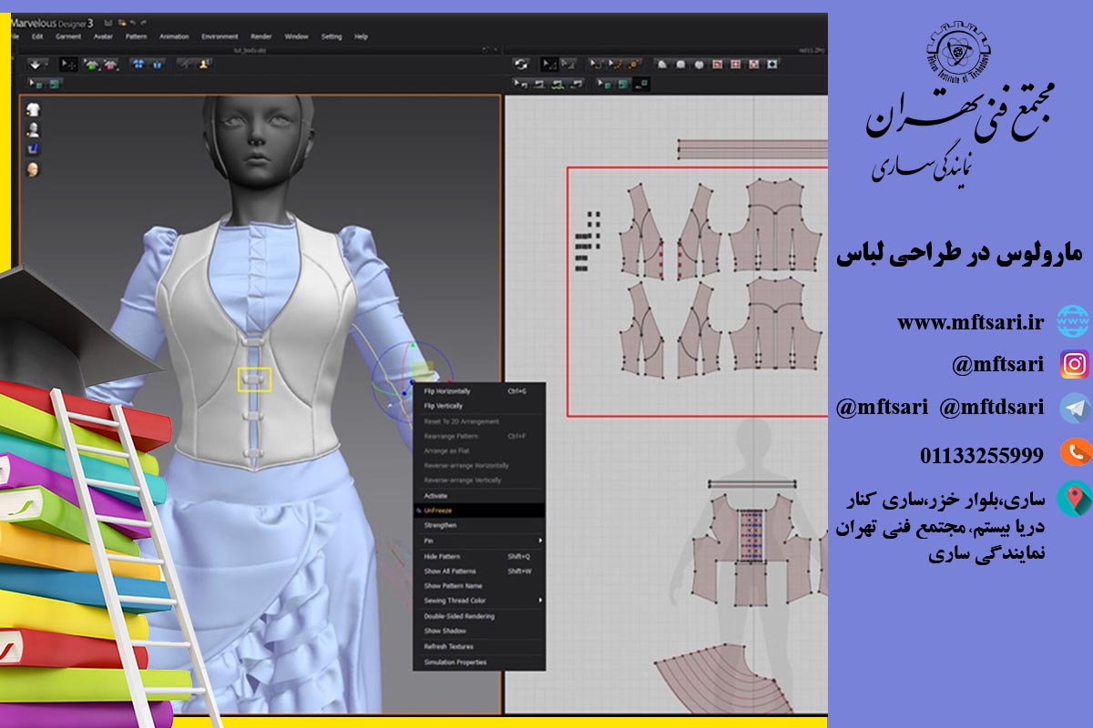1093x728 pixels.
Task: Click the yellow avatar figure toolbar icon
Action: tap(204, 65)
